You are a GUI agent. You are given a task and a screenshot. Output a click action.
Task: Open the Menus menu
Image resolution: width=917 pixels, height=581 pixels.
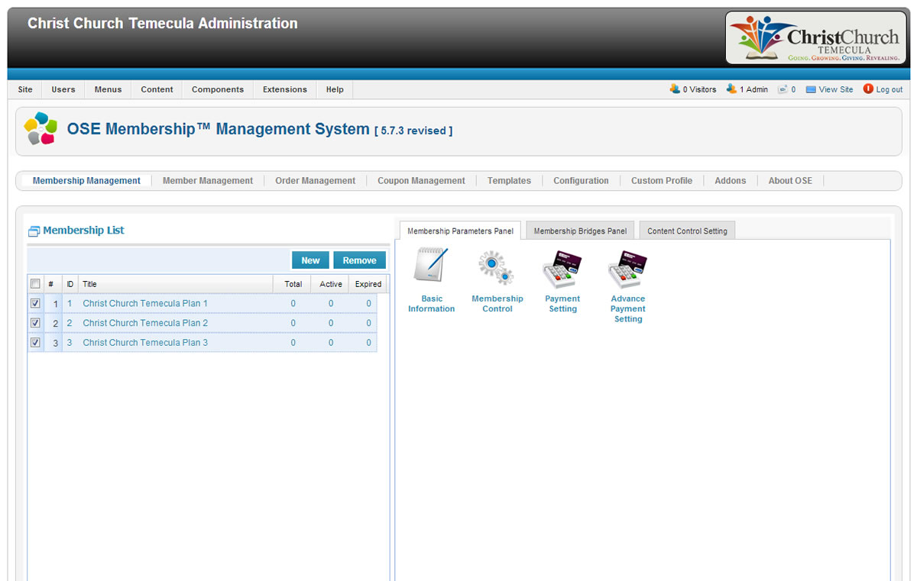click(108, 89)
